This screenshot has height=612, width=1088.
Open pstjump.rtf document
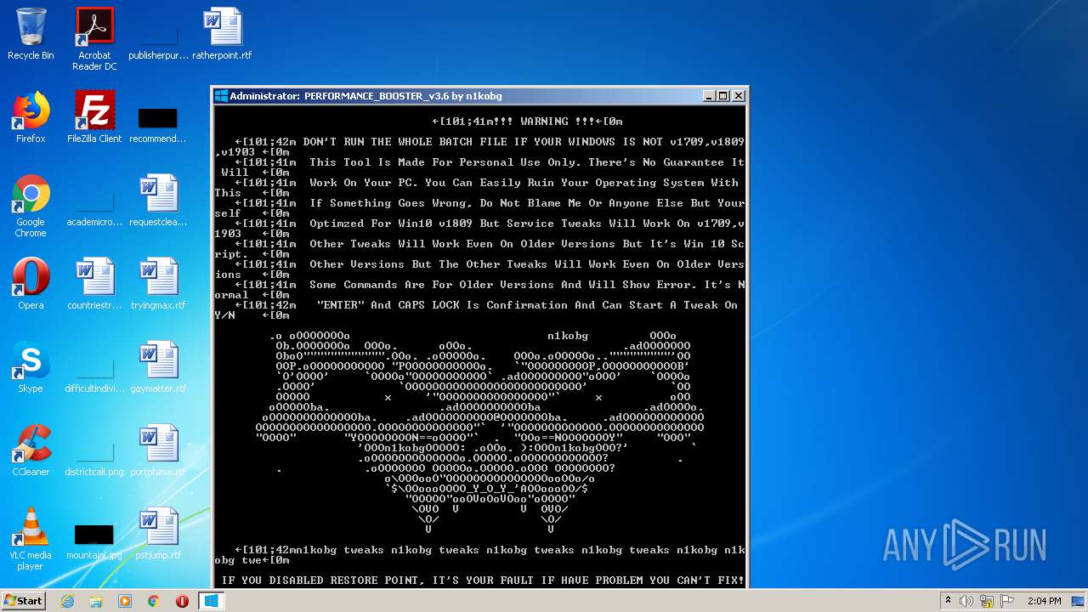pos(158,534)
